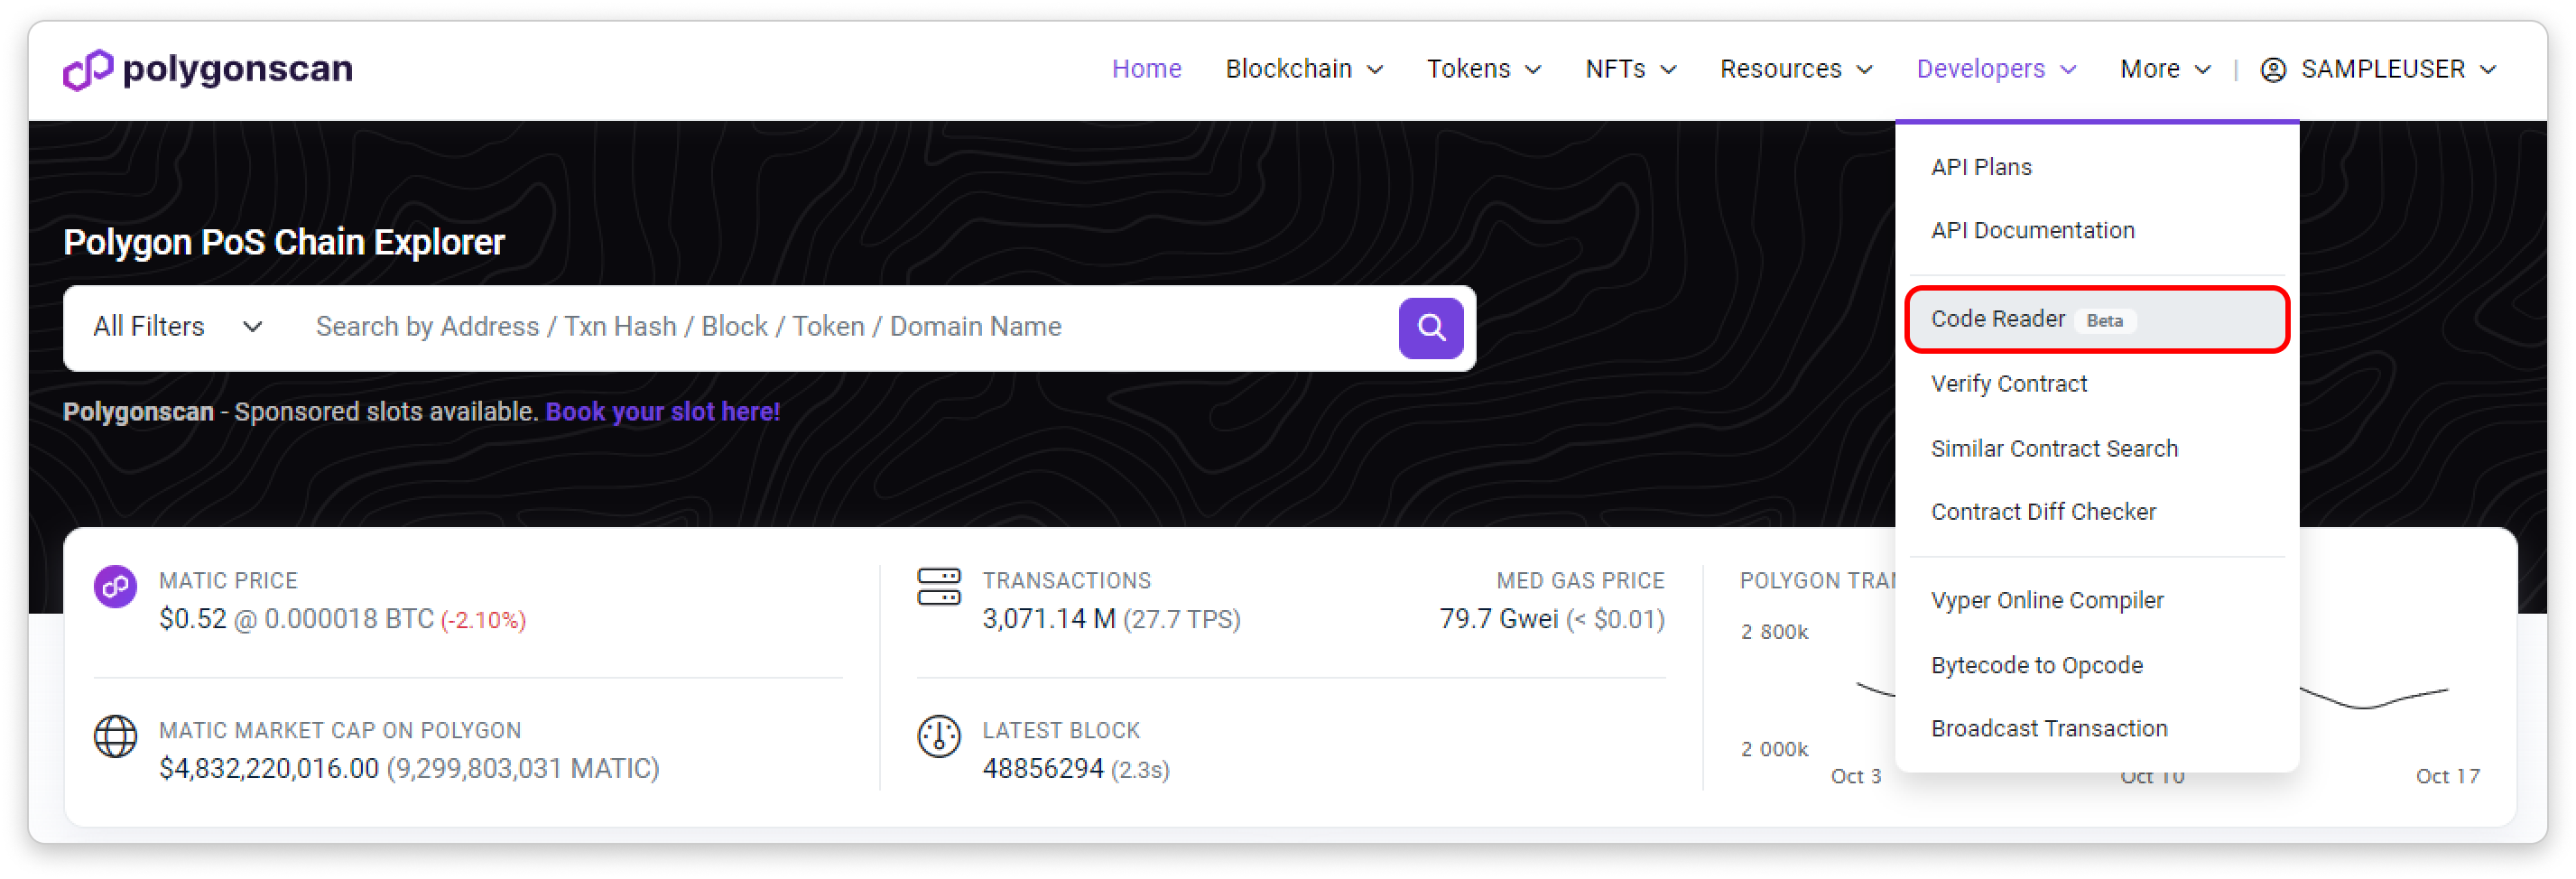Click the globe icon beside market cap
Screen dimensions: 2576x879
[115, 736]
